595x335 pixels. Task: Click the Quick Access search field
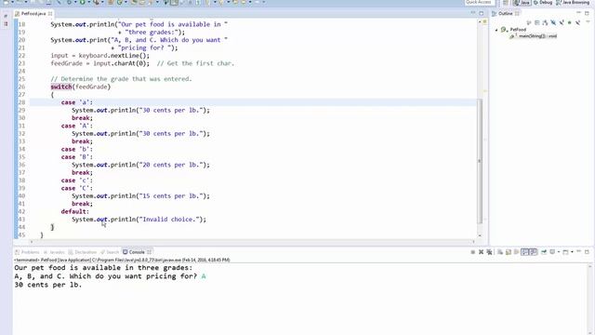pos(480,2)
